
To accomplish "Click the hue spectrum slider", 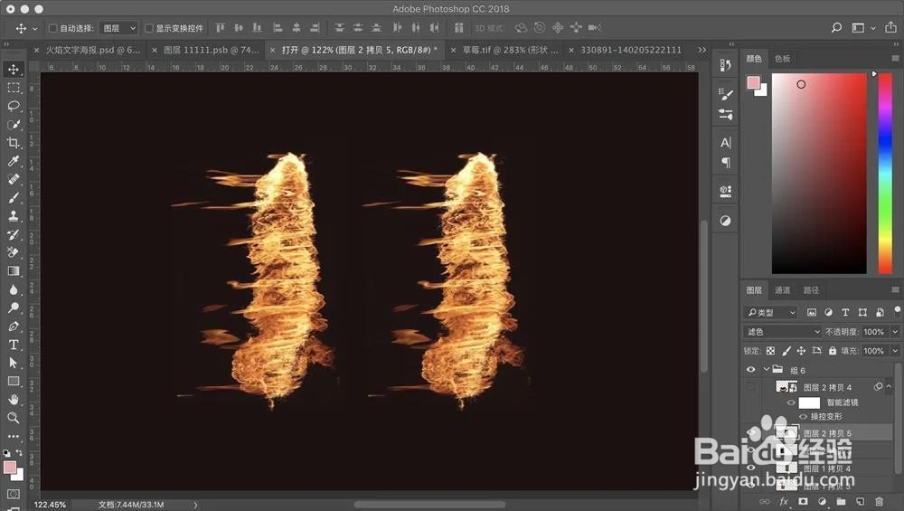I will [885, 174].
